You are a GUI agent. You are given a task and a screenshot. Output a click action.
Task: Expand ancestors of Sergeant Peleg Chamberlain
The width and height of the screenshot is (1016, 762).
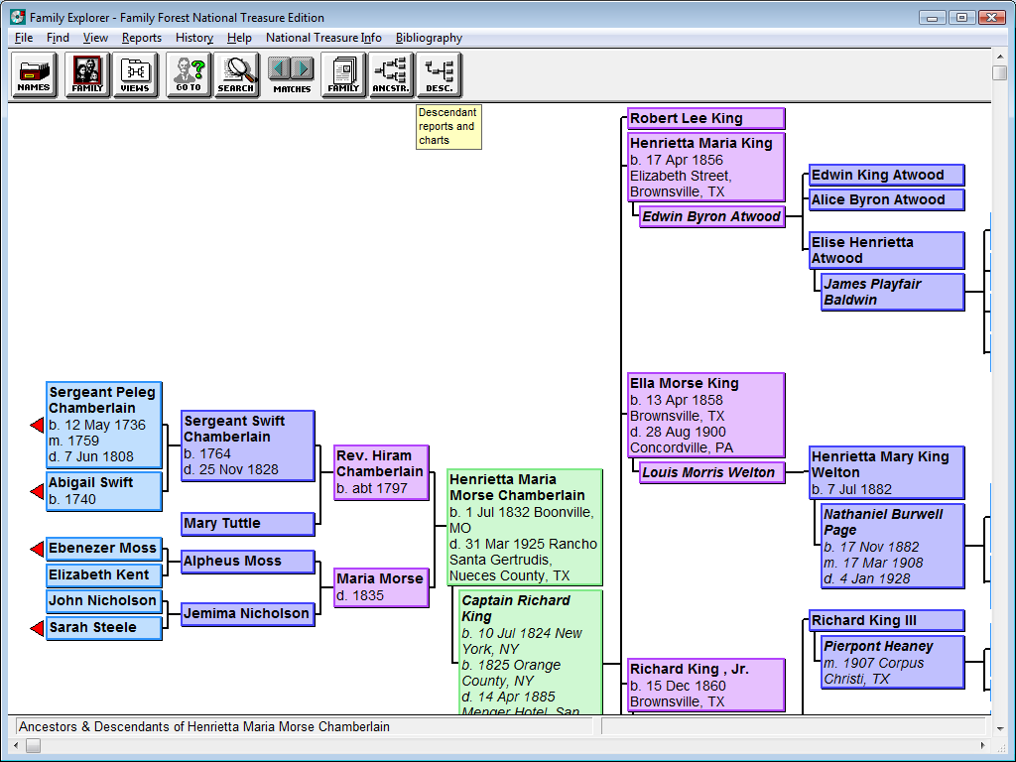pyautogui.click(x=37, y=425)
